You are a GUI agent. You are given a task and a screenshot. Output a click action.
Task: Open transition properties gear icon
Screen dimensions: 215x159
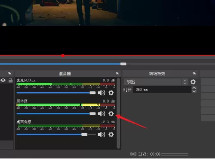[x=193, y=82]
